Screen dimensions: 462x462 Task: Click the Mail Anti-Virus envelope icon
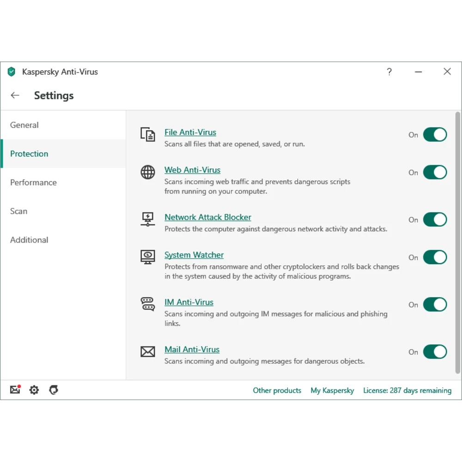pos(148,352)
